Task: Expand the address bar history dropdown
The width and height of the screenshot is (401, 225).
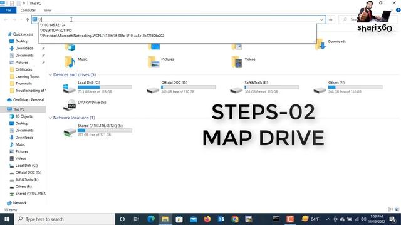Action: coord(321,19)
